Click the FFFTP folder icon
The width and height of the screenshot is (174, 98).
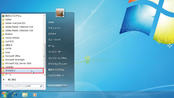pos(3,49)
